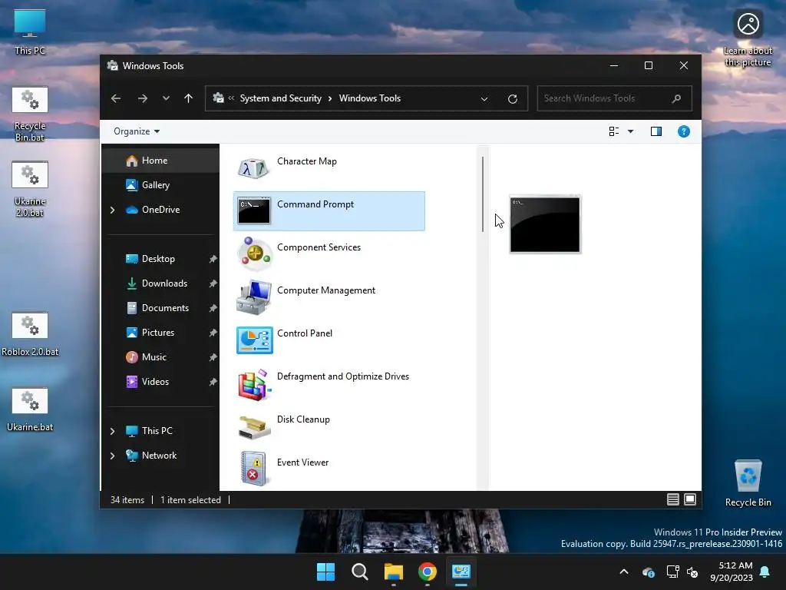The width and height of the screenshot is (786, 590).
Task: Open Documents quick access folder
Action: coord(160,308)
